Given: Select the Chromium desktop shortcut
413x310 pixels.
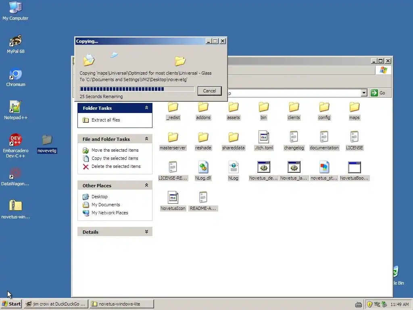Looking at the screenshot, I should pyautogui.click(x=16, y=77).
